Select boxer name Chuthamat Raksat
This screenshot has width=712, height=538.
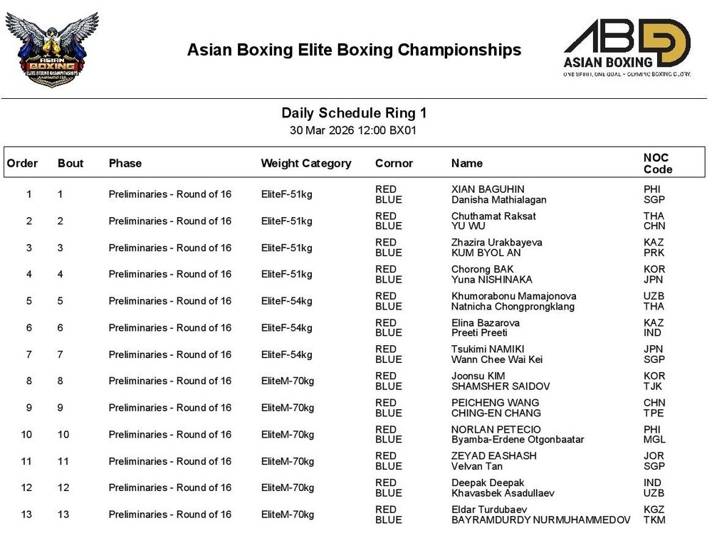(x=493, y=216)
